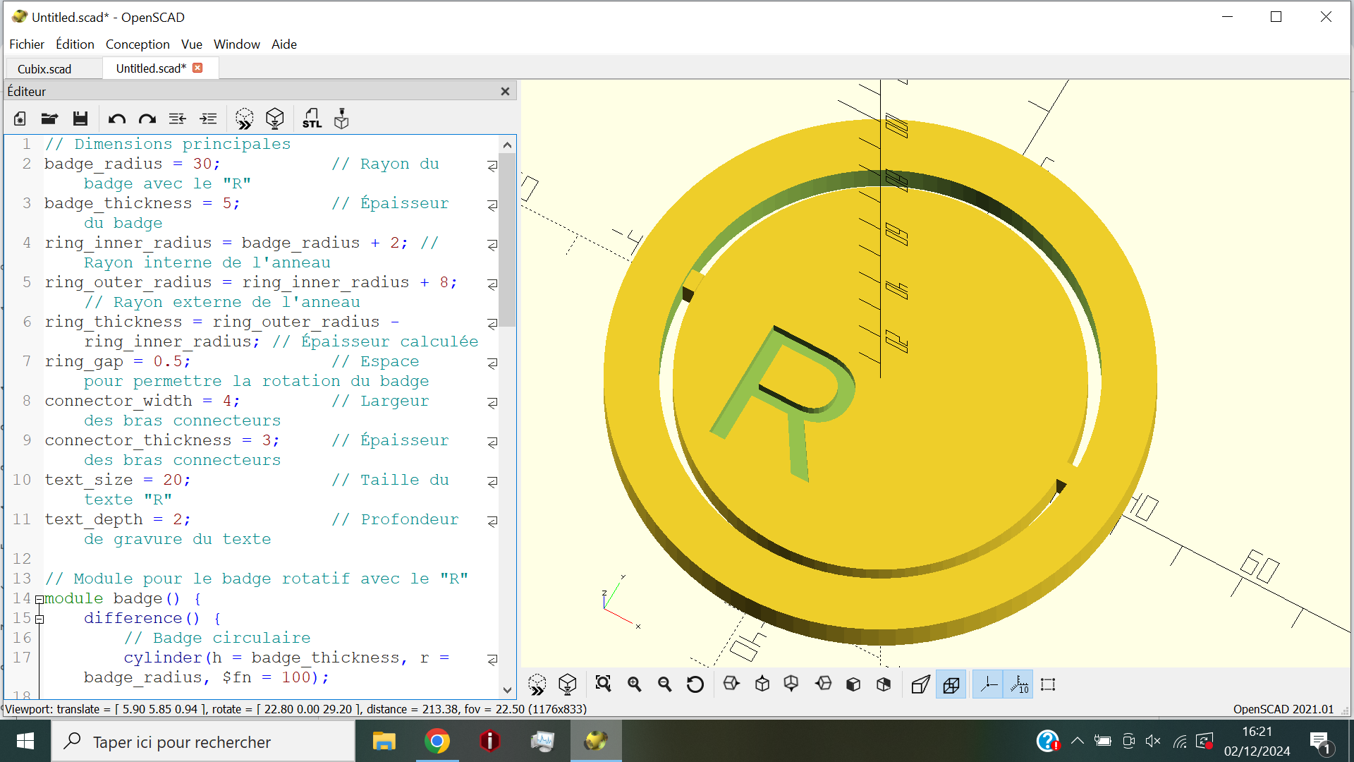1354x762 pixels.
Task: Indent the selected code lines
Action: pyautogui.click(x=209, y=119)
